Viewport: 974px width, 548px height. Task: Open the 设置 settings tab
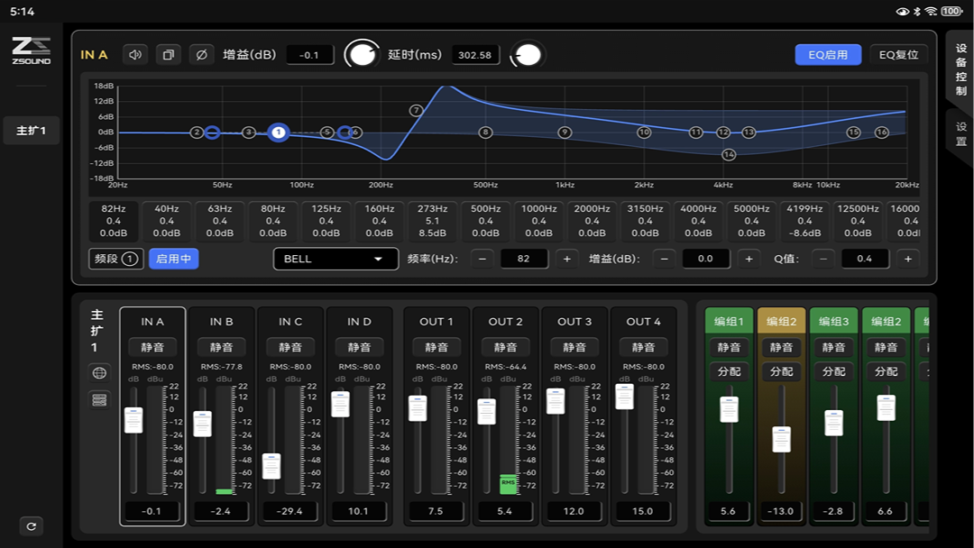[960, 134]
